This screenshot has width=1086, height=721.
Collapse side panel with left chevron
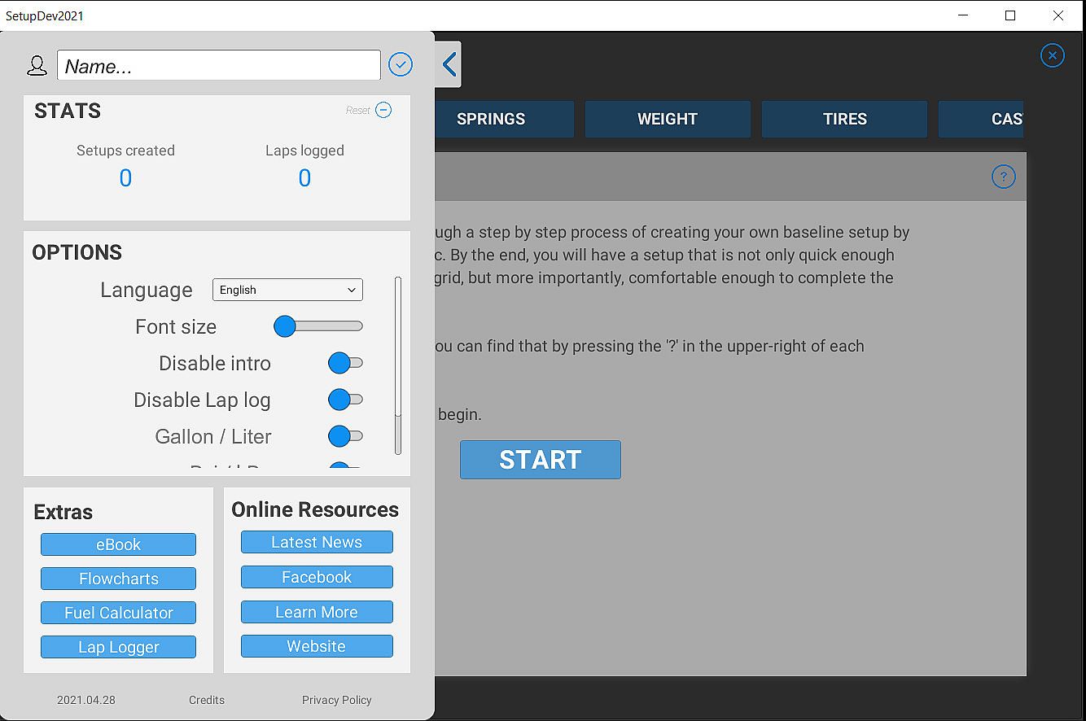pyautogui.click(x=449, y=64)
